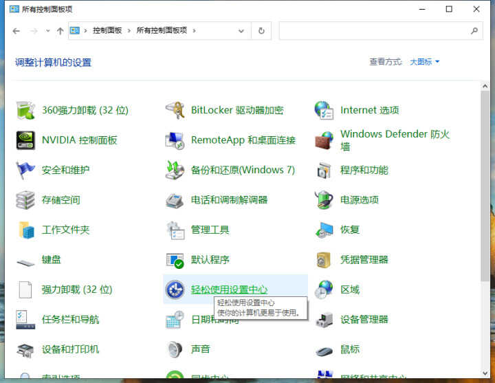Open the Internet 选项 globe icon
This screenshot has height=383, width=495.
point(324,110)
